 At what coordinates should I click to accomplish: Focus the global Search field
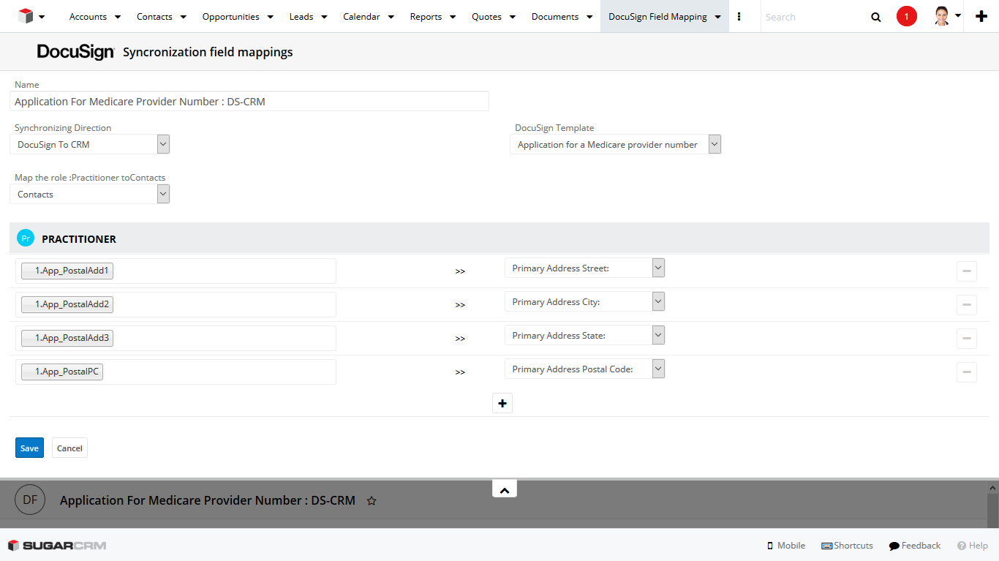tap(812, 17)
